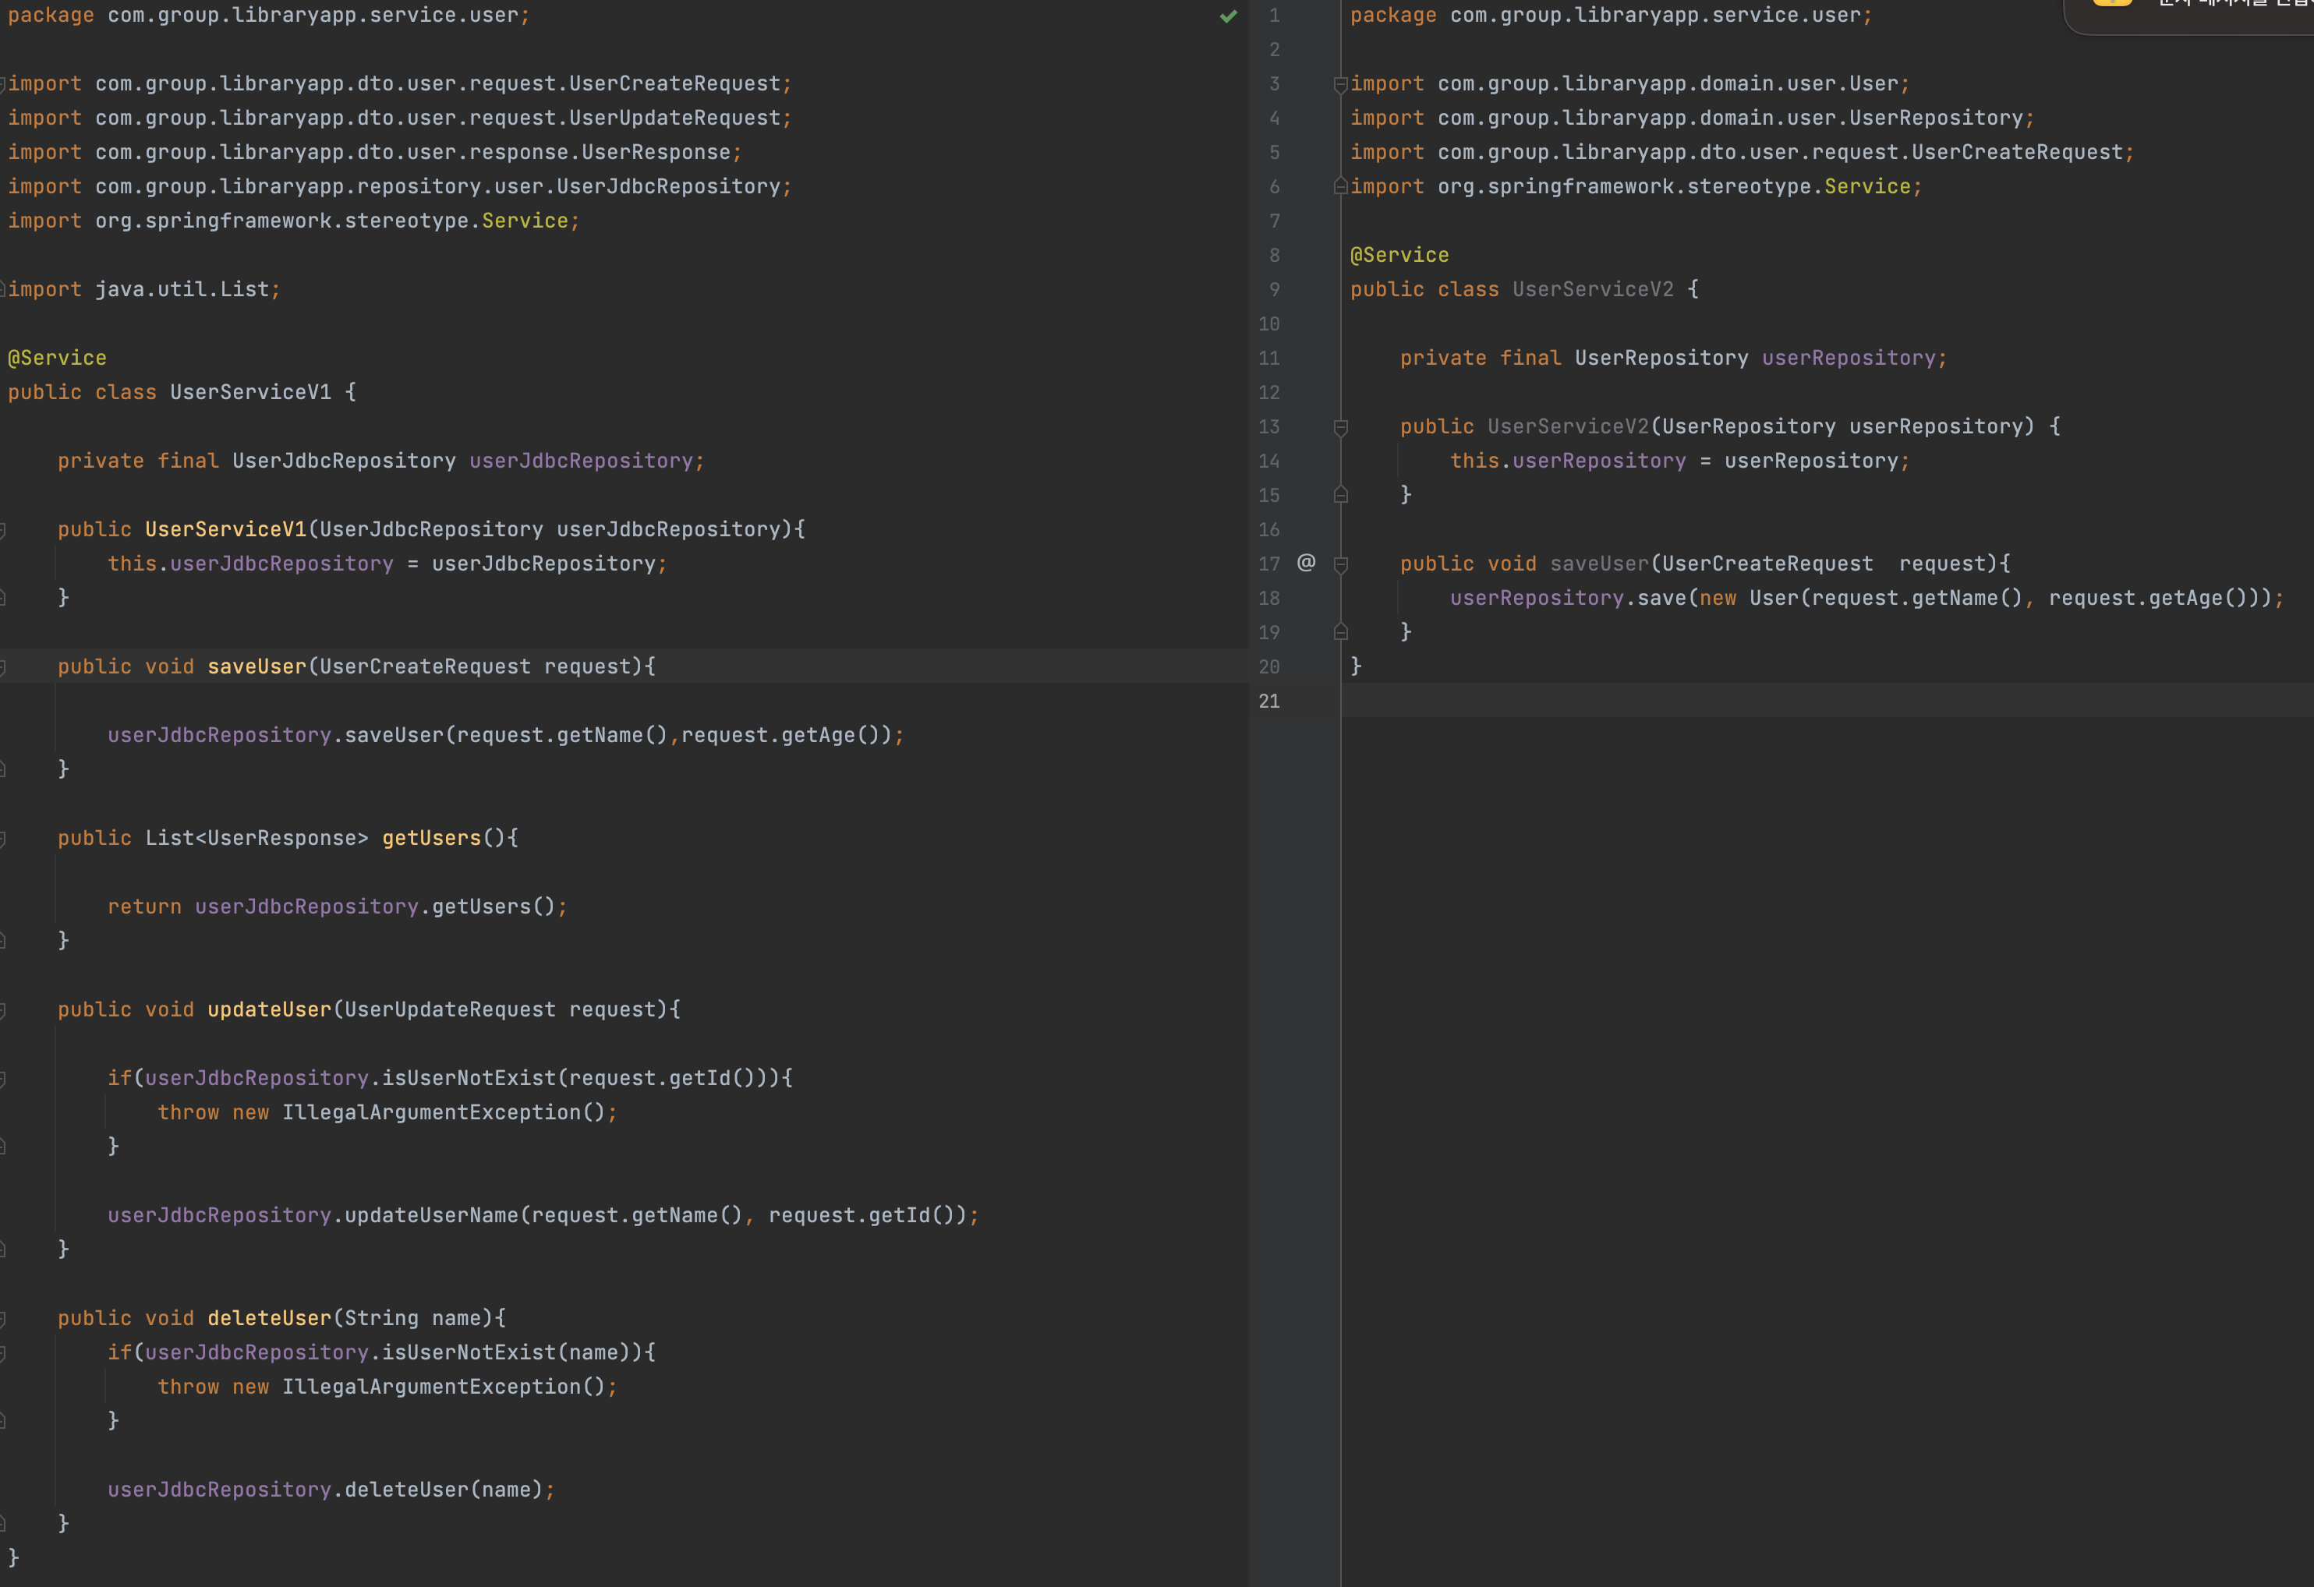The height and width of the screenshot is (1587, 2314).
Task: Click the IllegalArgumentException in deleteUser method
Action: tap(431, 1387)
